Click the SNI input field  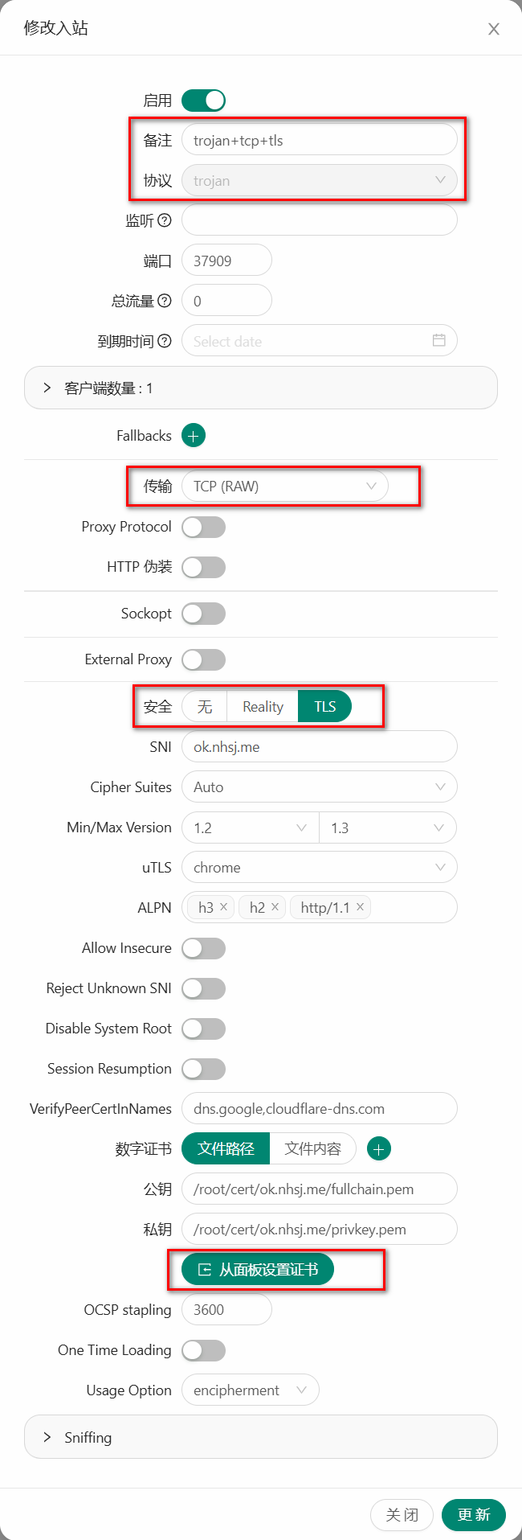[319, 747]
